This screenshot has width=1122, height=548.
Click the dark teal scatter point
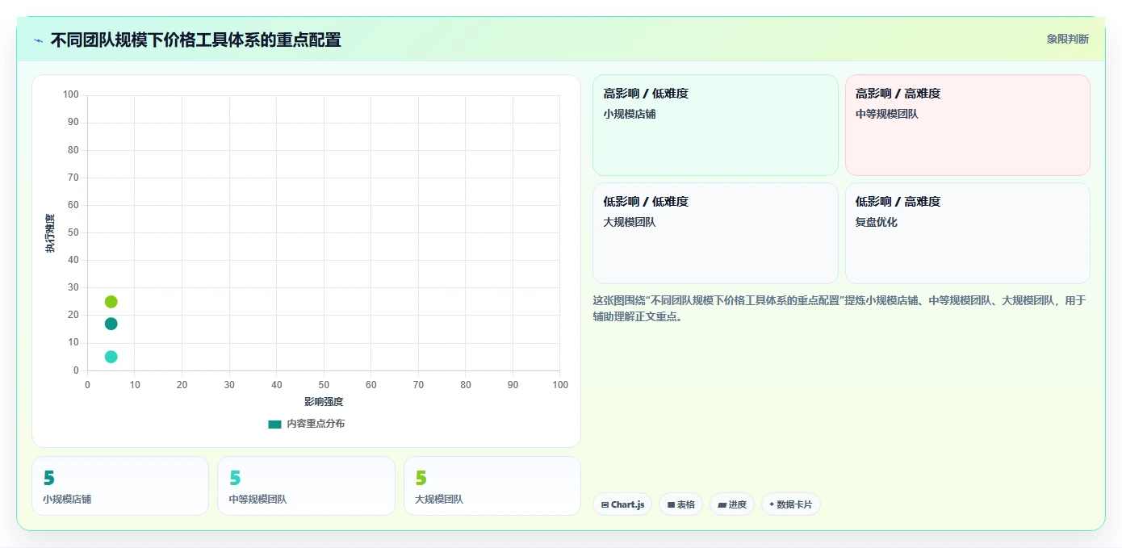click(x=111, y=324)
